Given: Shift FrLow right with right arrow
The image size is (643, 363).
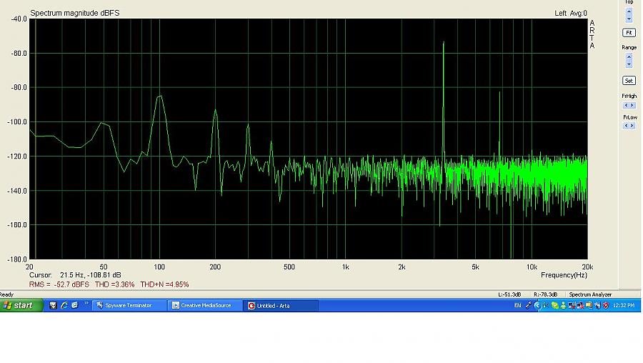Looking at the screenshot, I should click(632, 126).
